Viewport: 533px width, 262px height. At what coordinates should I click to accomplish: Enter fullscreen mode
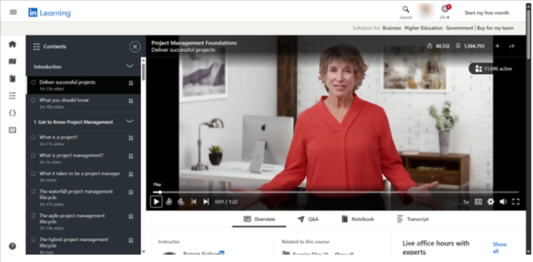[515, 201]
